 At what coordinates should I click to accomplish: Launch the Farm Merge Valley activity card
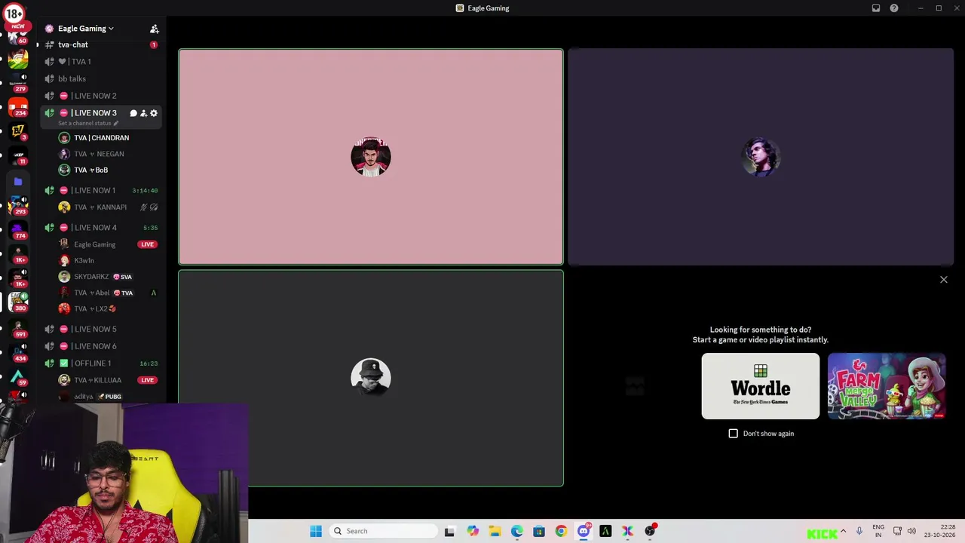point(886,385)
